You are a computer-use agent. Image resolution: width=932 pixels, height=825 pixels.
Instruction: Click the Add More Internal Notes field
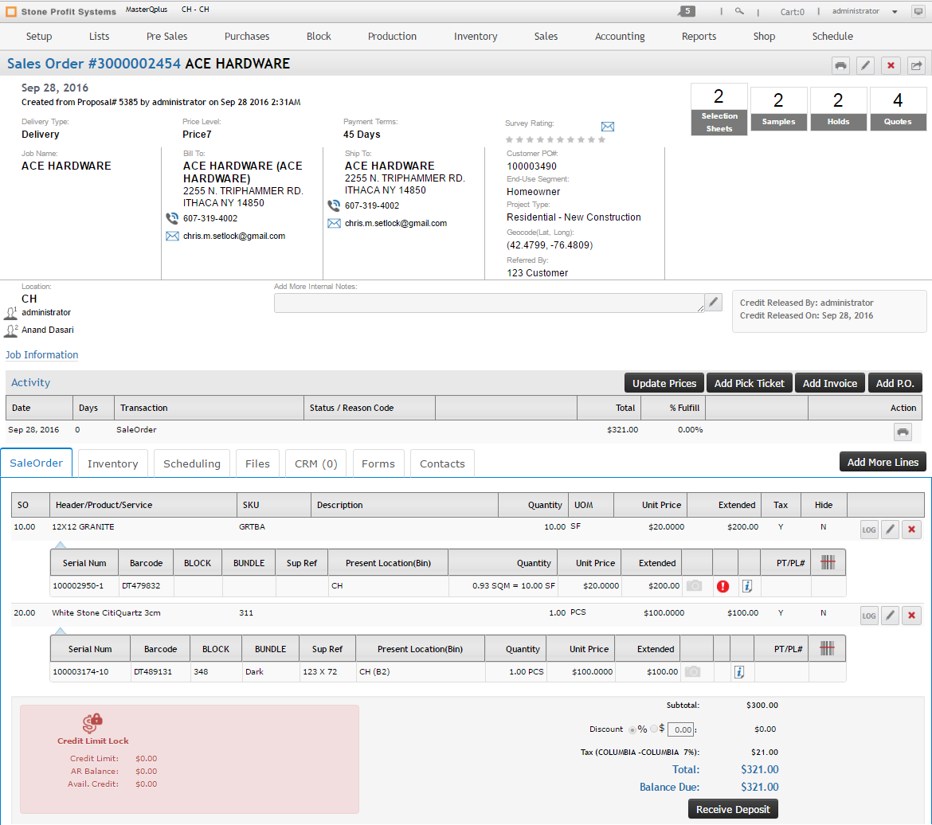(x=489, y=303)
